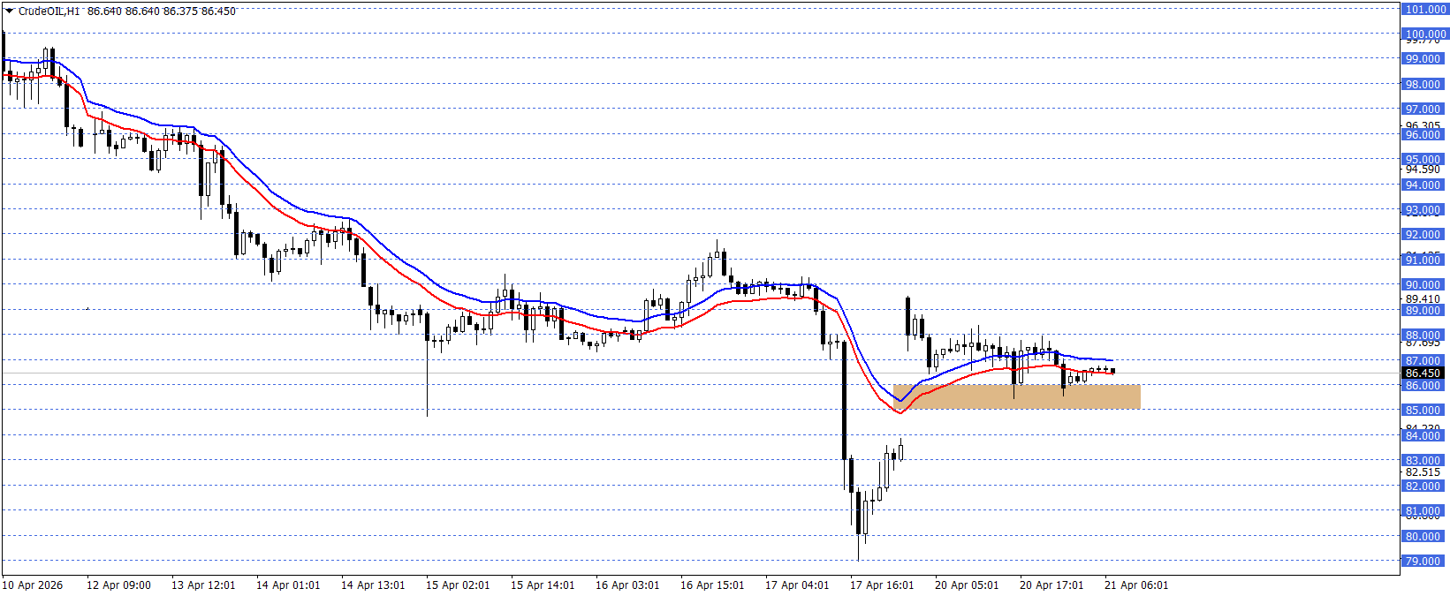Click the 79.000 price level label
This screenshot has height=596, width=1450.
coord(1423,562)
